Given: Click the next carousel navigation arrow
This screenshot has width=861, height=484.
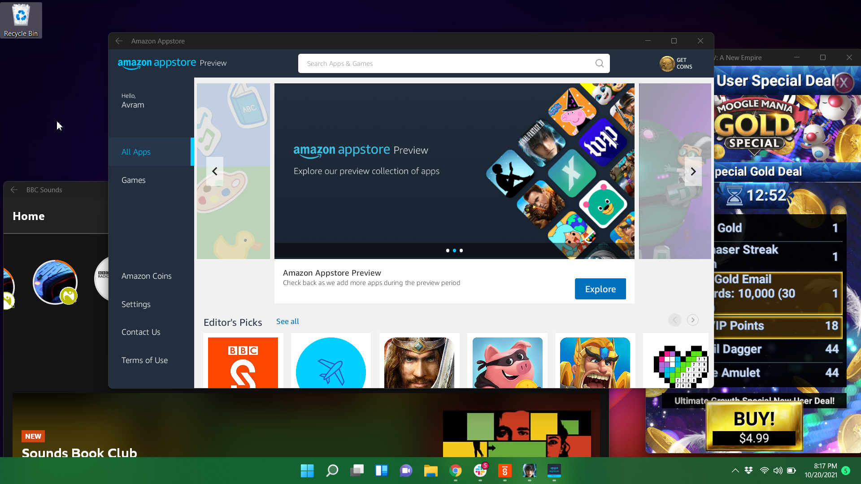Looking at the screenshot, I should 692,171.
